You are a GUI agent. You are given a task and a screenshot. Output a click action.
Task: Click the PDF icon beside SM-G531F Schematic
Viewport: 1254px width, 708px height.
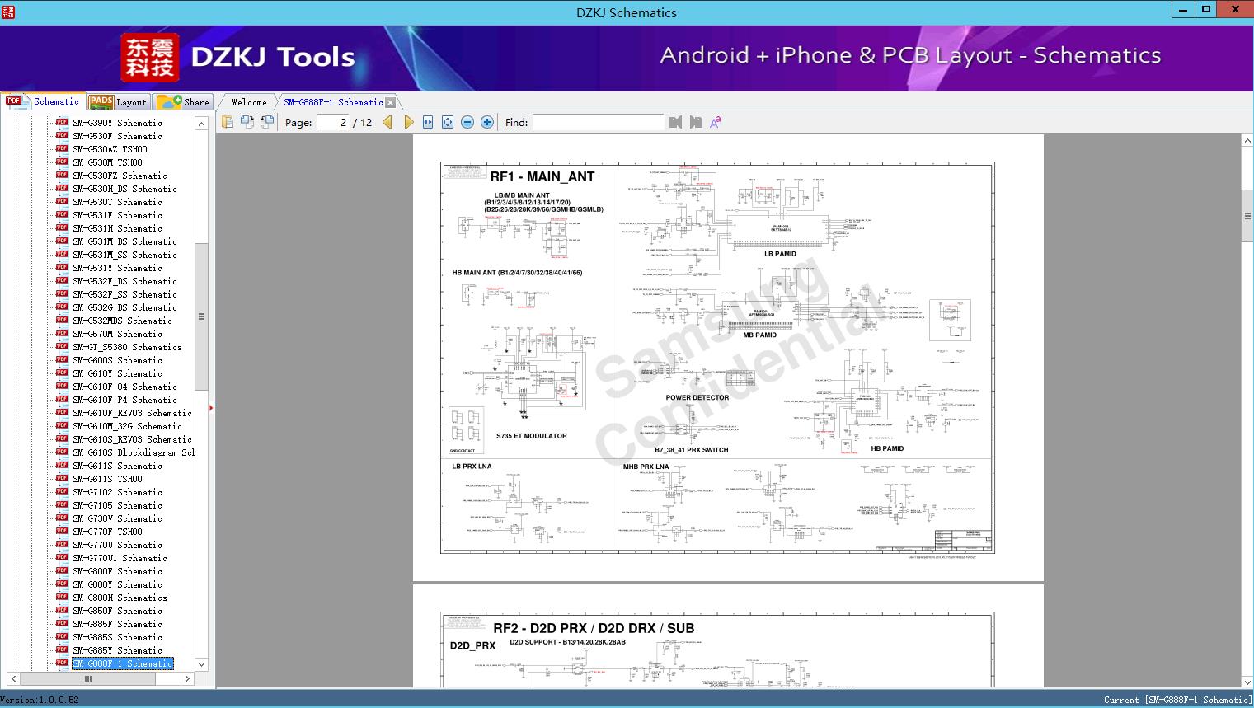[62, 214]
